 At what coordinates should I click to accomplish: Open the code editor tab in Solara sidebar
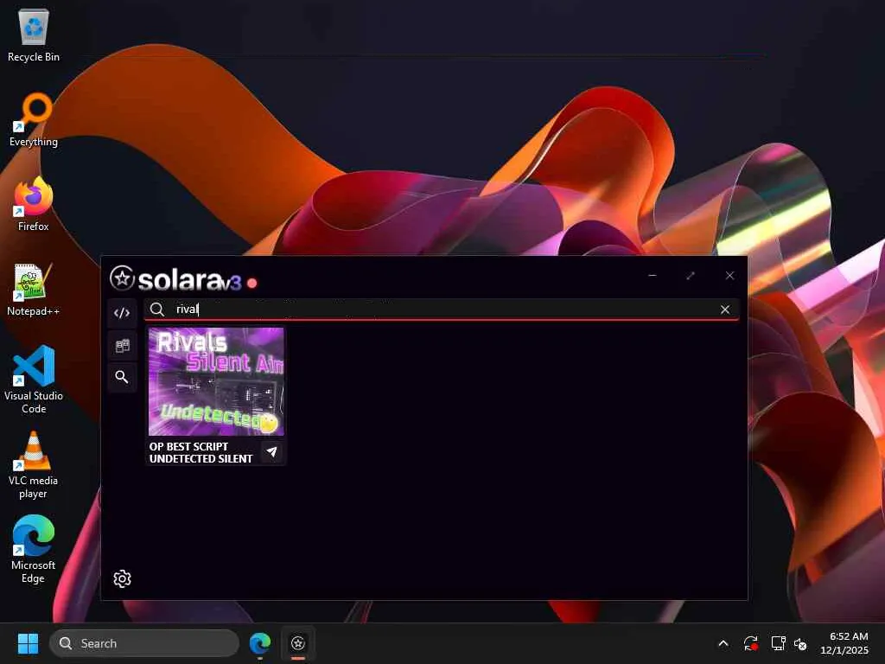(x=122, y=313)
